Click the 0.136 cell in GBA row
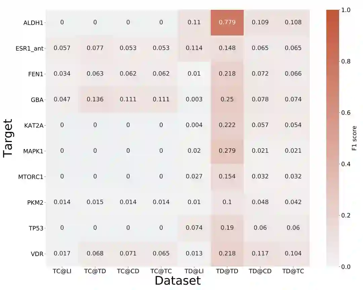The image size is (363, 290). tap(95, 99)
